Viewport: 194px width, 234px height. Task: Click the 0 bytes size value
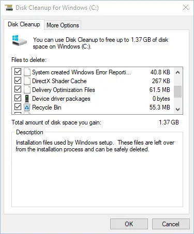click(161, 99)
